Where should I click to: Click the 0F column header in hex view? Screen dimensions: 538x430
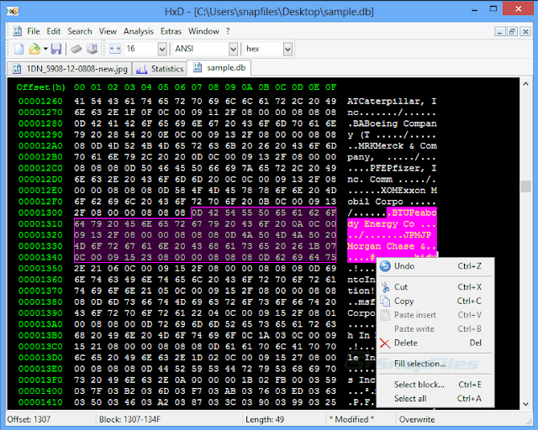point(330,87)
